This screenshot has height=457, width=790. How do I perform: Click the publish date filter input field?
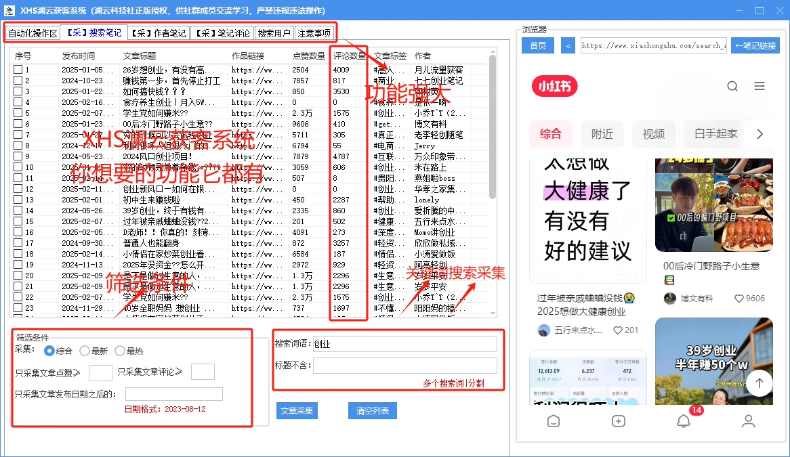(x=174, y=394)
